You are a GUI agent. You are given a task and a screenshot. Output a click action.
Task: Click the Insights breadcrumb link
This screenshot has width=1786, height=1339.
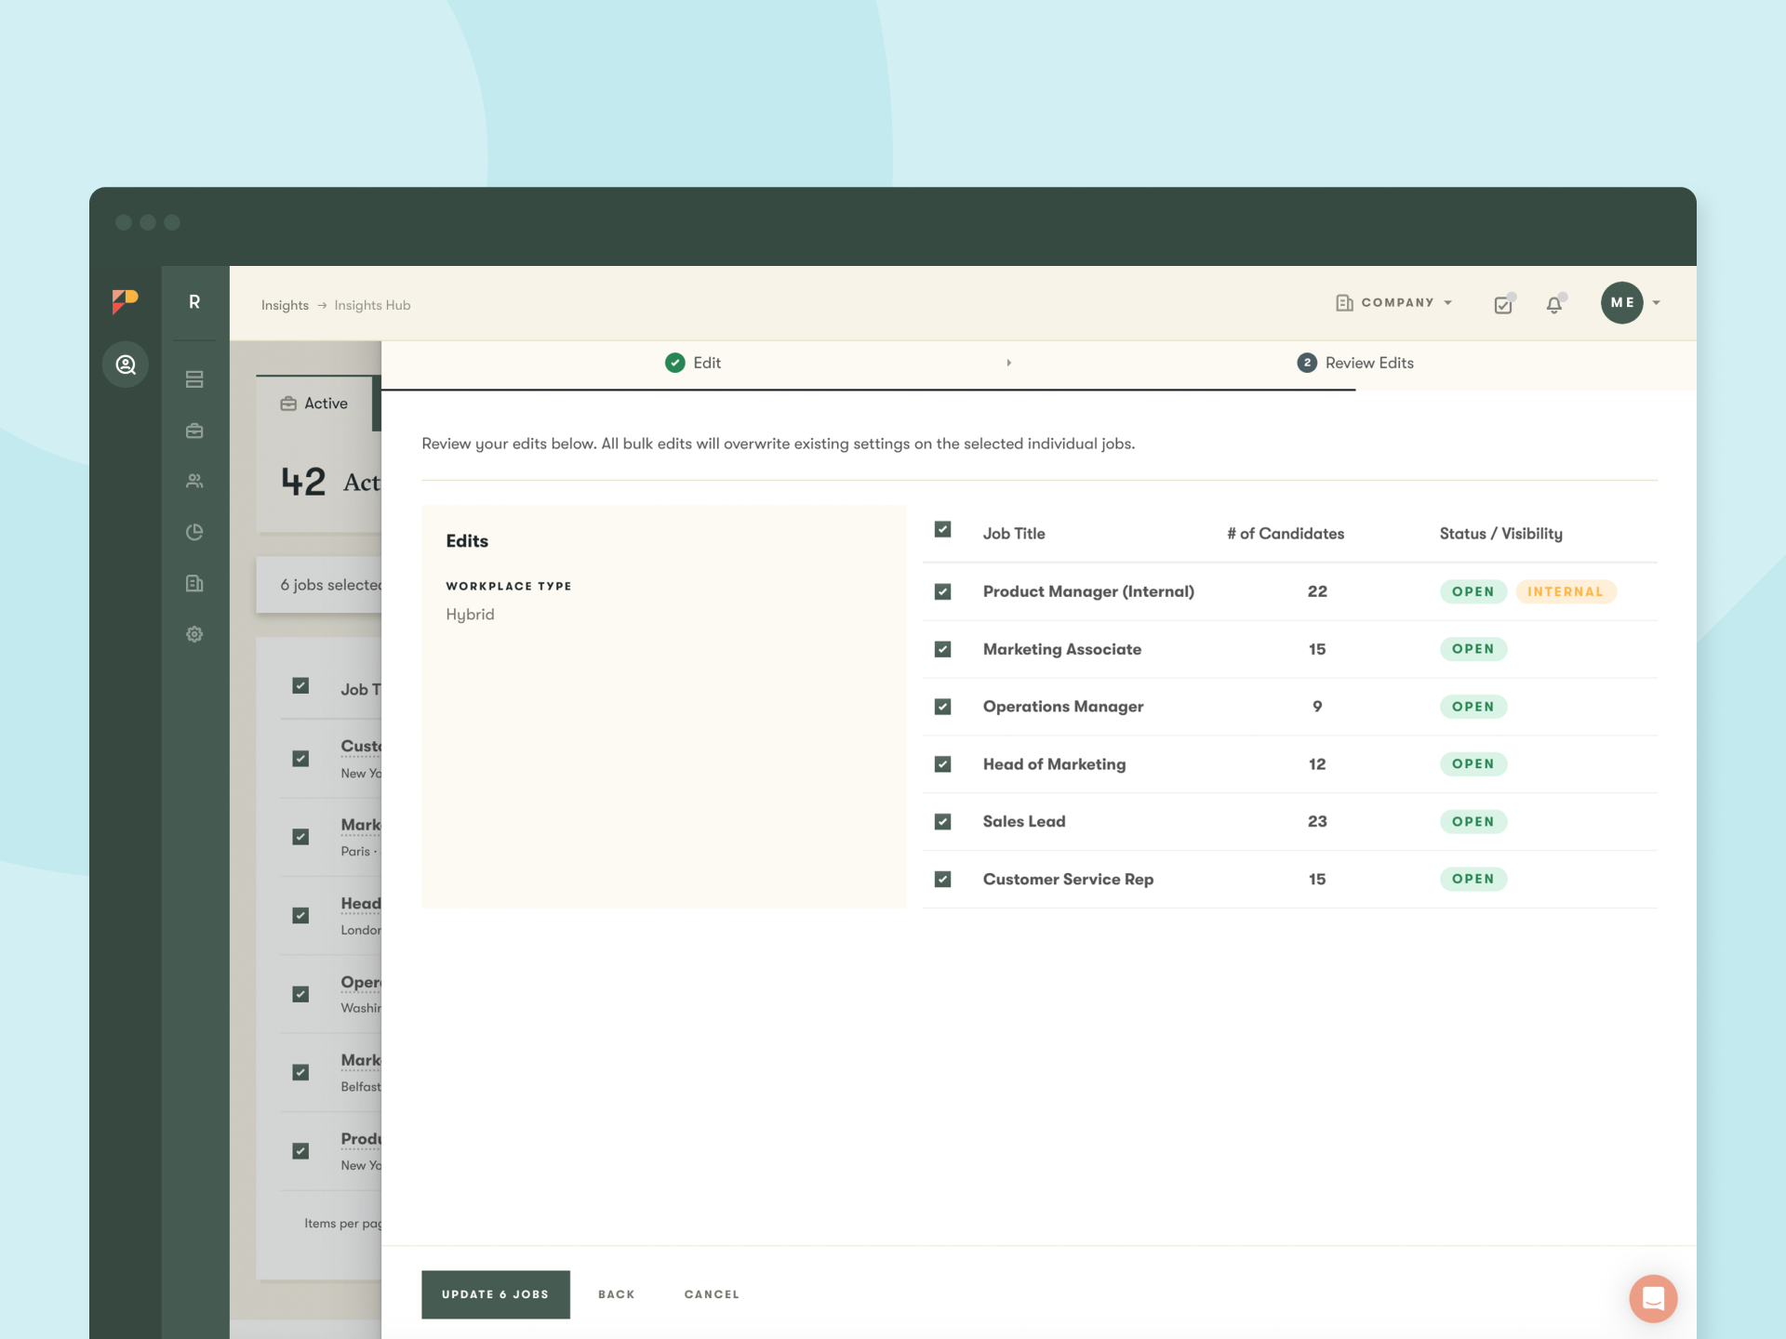285,305
